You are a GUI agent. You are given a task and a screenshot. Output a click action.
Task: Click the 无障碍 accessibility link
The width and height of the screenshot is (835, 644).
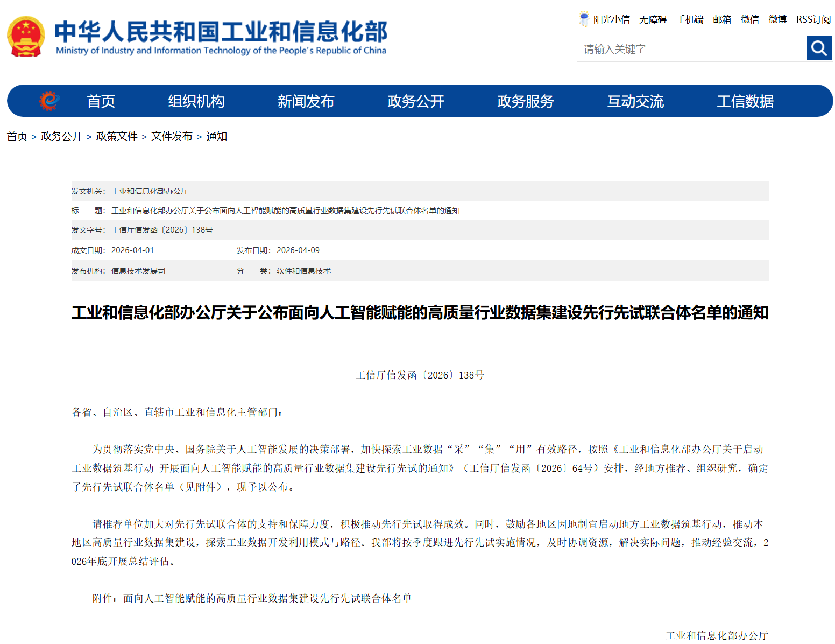[653, 19]
